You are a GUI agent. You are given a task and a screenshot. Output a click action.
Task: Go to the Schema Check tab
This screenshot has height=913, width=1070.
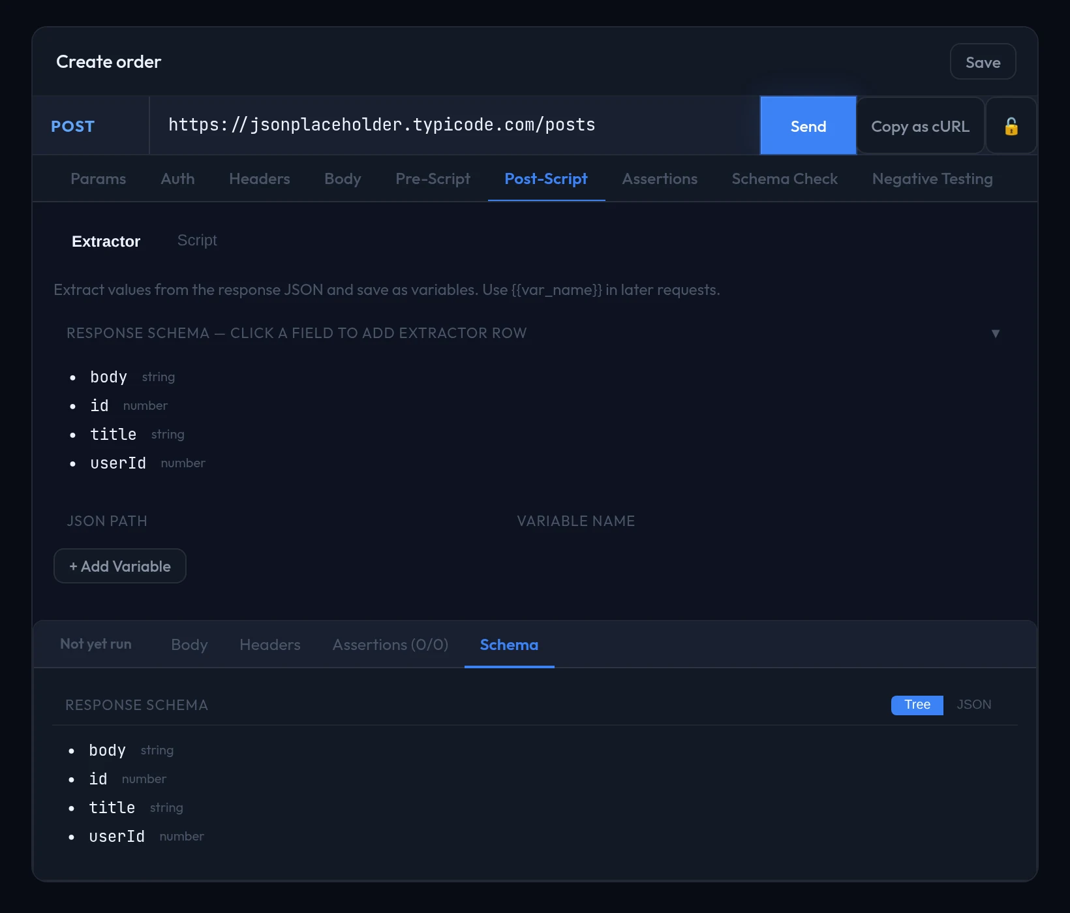coord(784,179)
